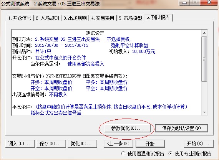219x160 pixels.
Task: Click the value 10,000万元
Action: [144, 52]
